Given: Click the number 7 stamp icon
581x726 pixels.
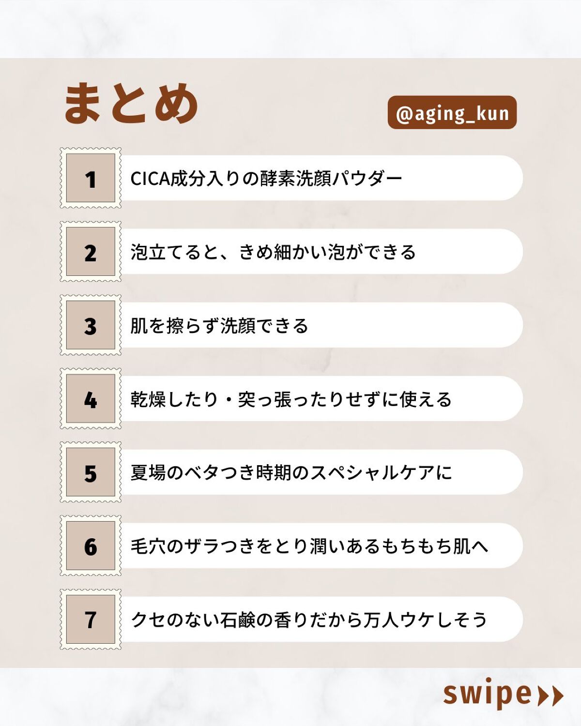Looking at the screenshot, I should pos(91,620).
